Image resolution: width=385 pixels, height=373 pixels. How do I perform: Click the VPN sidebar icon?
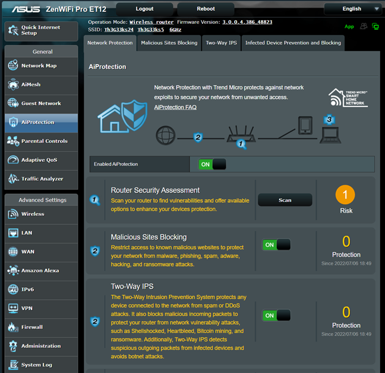[x=13, y=308]
